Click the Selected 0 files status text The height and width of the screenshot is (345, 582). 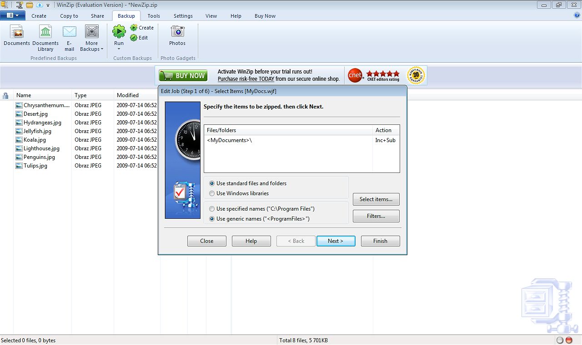point(28,340)
